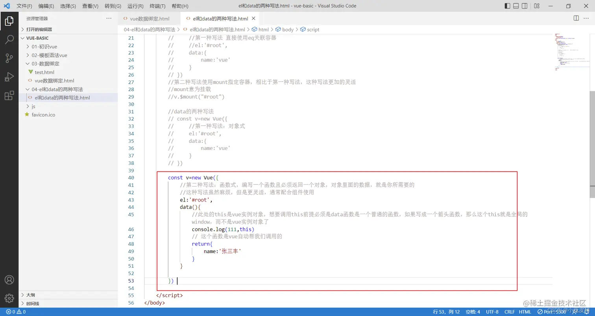Expand the js folder
Image resolution: width=595 pixels, height=316 pixels.
click(x=68, y=106)
